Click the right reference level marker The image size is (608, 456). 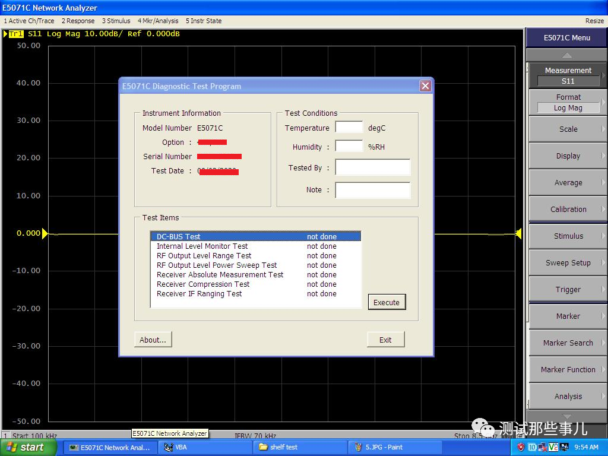point(518,233)
